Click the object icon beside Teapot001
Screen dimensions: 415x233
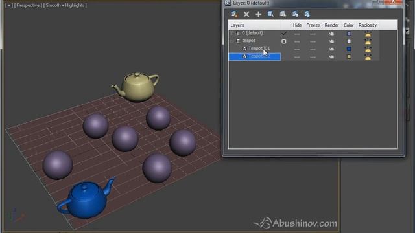(244, 49)
